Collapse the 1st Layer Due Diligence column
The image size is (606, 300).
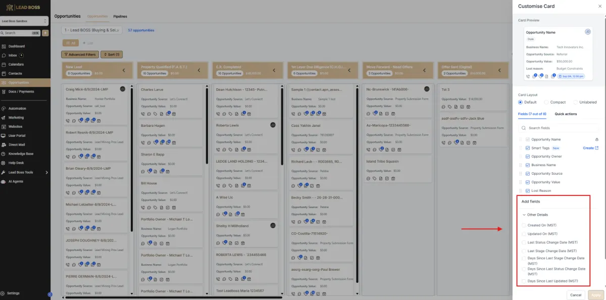click(x=349, y=71)
